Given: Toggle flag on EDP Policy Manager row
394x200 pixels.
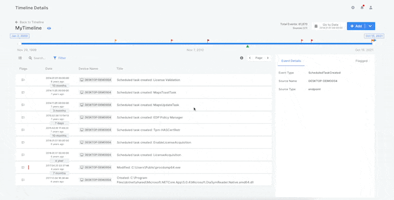Looking at the screenshot, I should 23,117.
